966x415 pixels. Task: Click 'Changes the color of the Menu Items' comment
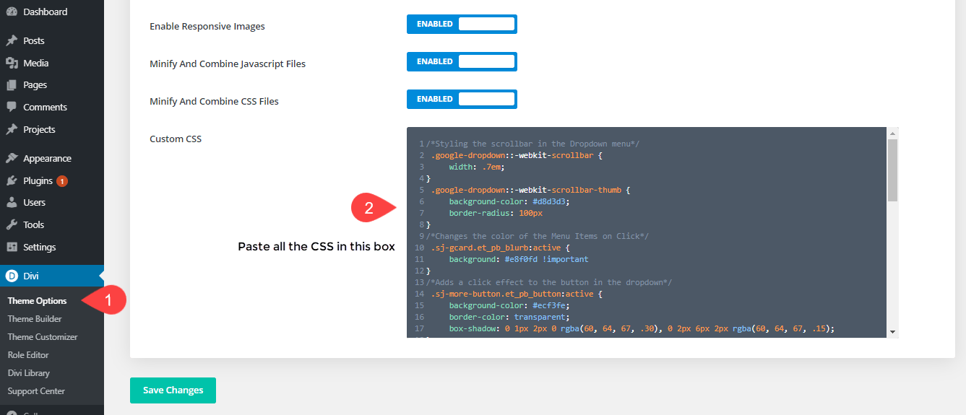click(x=537, y=236)
